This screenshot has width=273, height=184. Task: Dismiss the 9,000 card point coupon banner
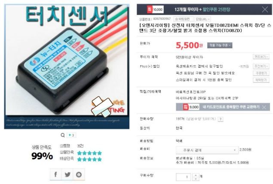pyautogui.click(x=264, y=107)
